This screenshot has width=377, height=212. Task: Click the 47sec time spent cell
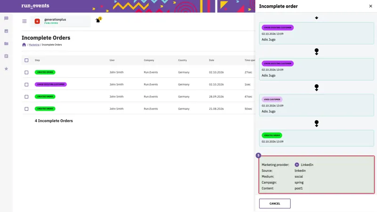click(248, 97)
